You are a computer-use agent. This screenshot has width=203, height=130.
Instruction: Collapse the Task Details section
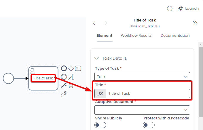[x=97, y=58]
